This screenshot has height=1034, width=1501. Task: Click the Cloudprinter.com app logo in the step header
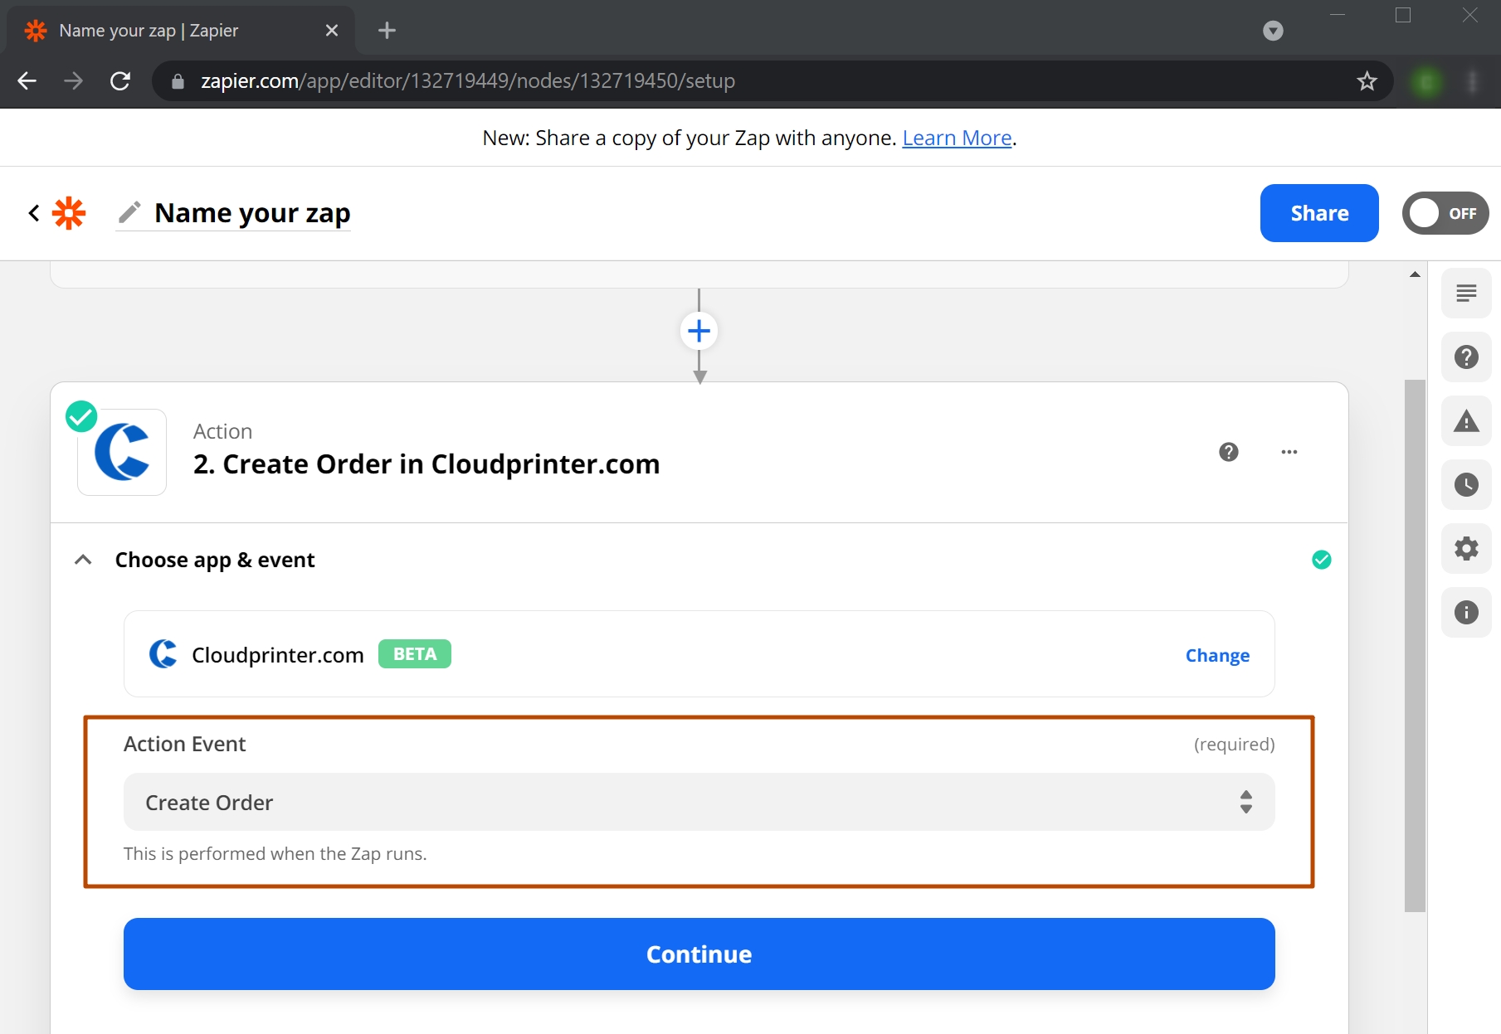[x=122, y=452]
